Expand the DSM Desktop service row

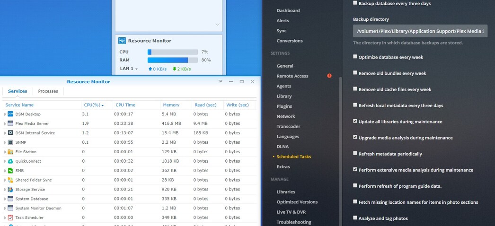tap(5, 114)
